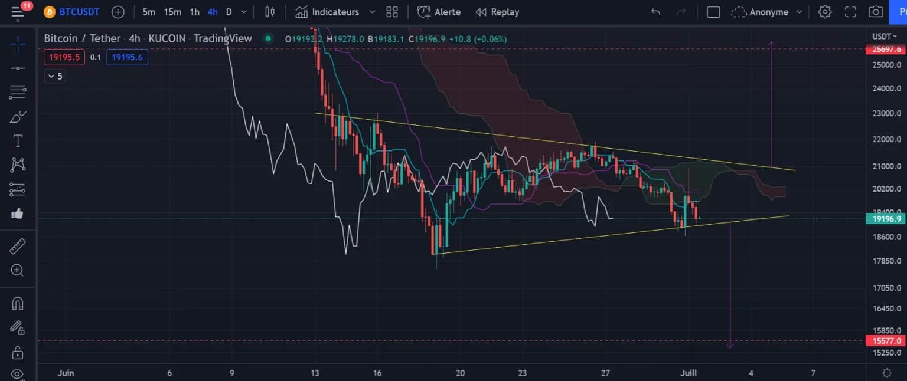Toggle magnet mode
The image size is (907, 381).
click(x=18, y=304)
